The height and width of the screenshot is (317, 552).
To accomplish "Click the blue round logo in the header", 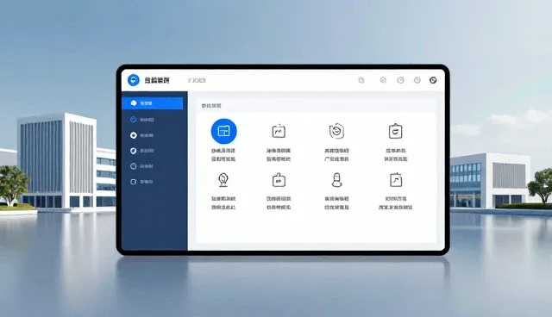I will (134, 80).
